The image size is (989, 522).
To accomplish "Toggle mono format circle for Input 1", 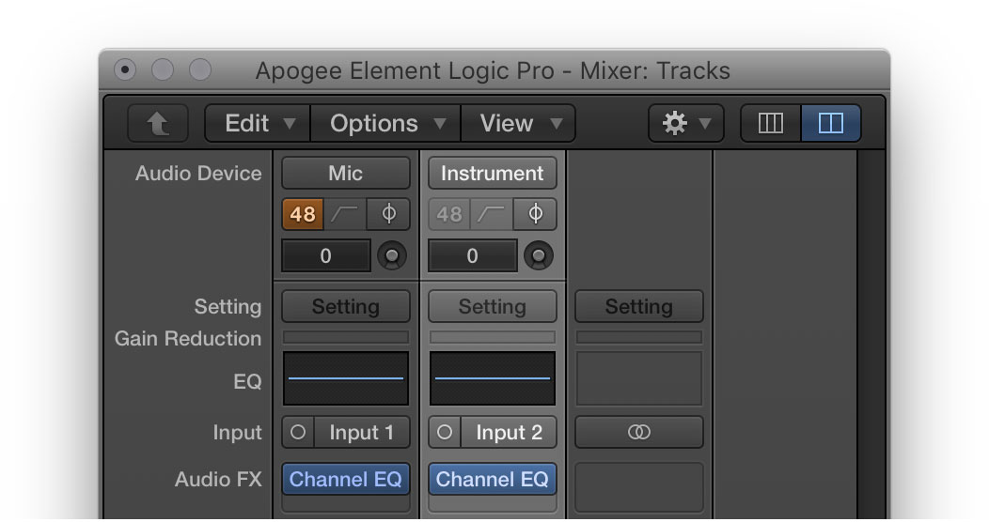I will (298, 432).
